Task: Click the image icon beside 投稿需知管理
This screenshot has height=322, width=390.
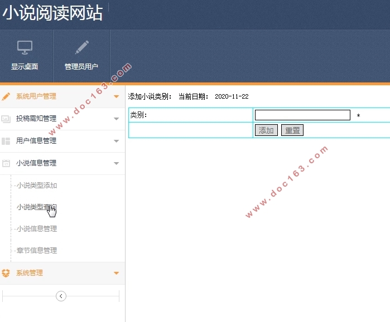Action: click(6, 119)
